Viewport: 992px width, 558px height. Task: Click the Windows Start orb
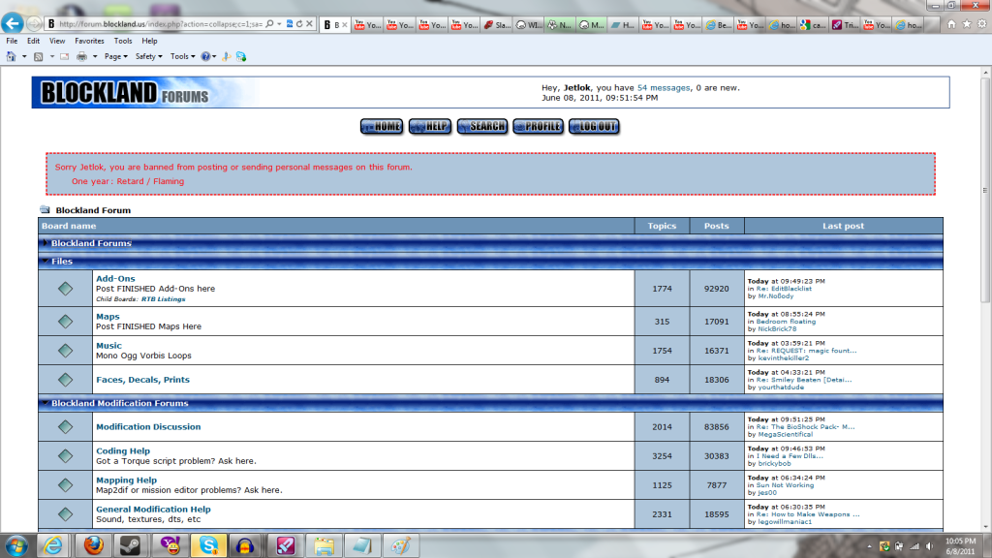click(x=16, y=545)
